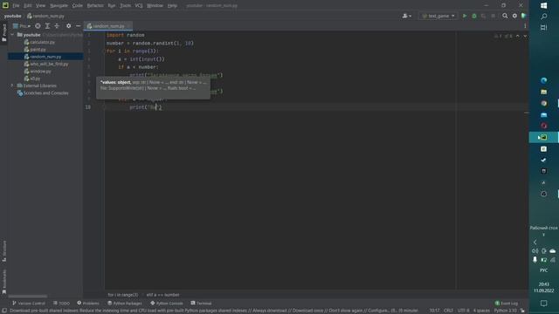This screenshot has height=314, width=559.
Task: Open the Python 3.10 interpreter selector
Action: coord(505,311)
